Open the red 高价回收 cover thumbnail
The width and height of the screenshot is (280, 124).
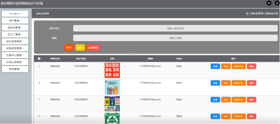click(112, 70)
